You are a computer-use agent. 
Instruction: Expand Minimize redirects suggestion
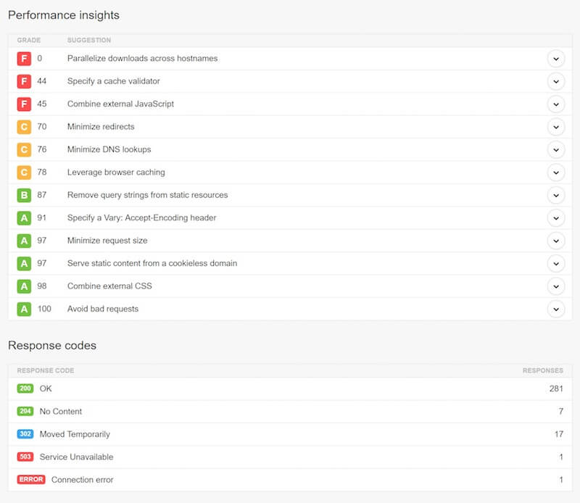click(555, 128)
